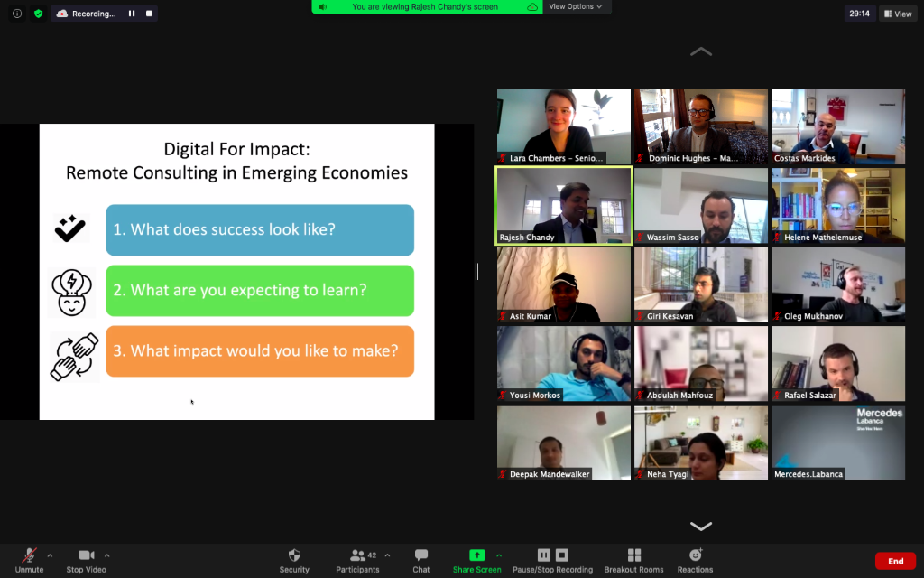Click the meeting info icon
Image resolution: width=924 pixels, height=578 pixels.
click(x=17, y=13)
